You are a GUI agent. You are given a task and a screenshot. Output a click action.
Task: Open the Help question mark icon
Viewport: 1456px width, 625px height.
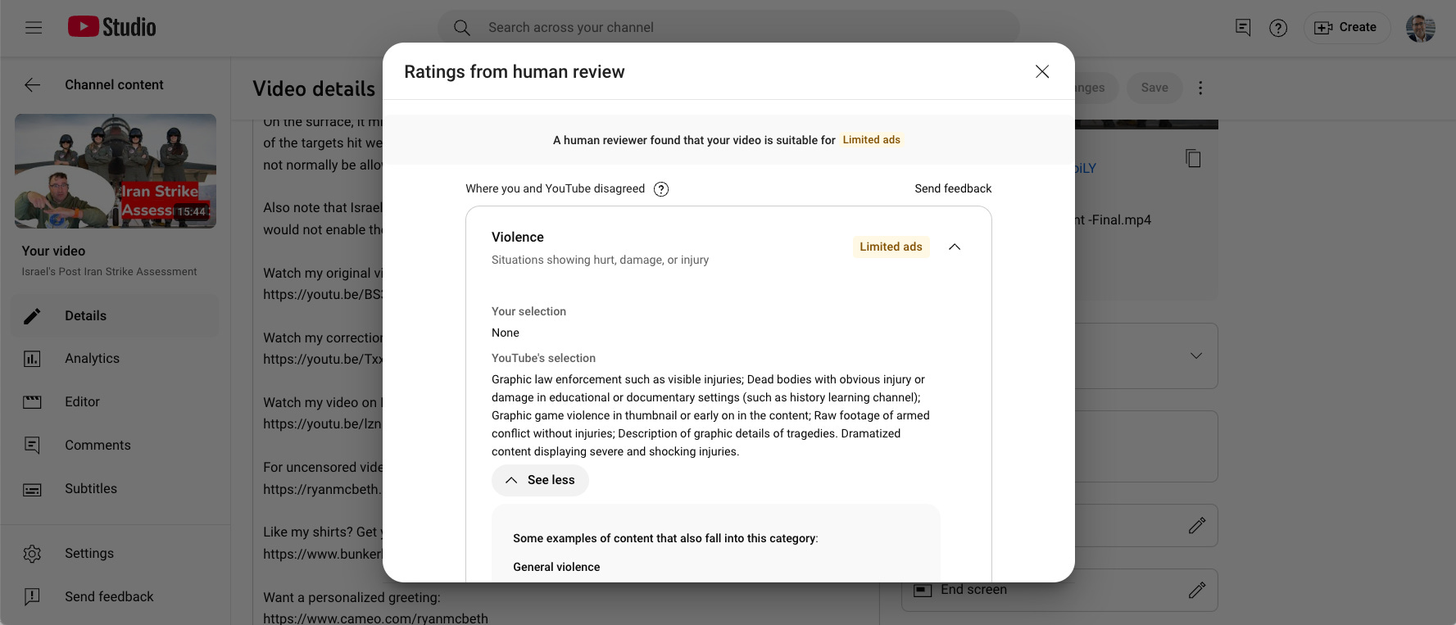[x=1278, y=28]
